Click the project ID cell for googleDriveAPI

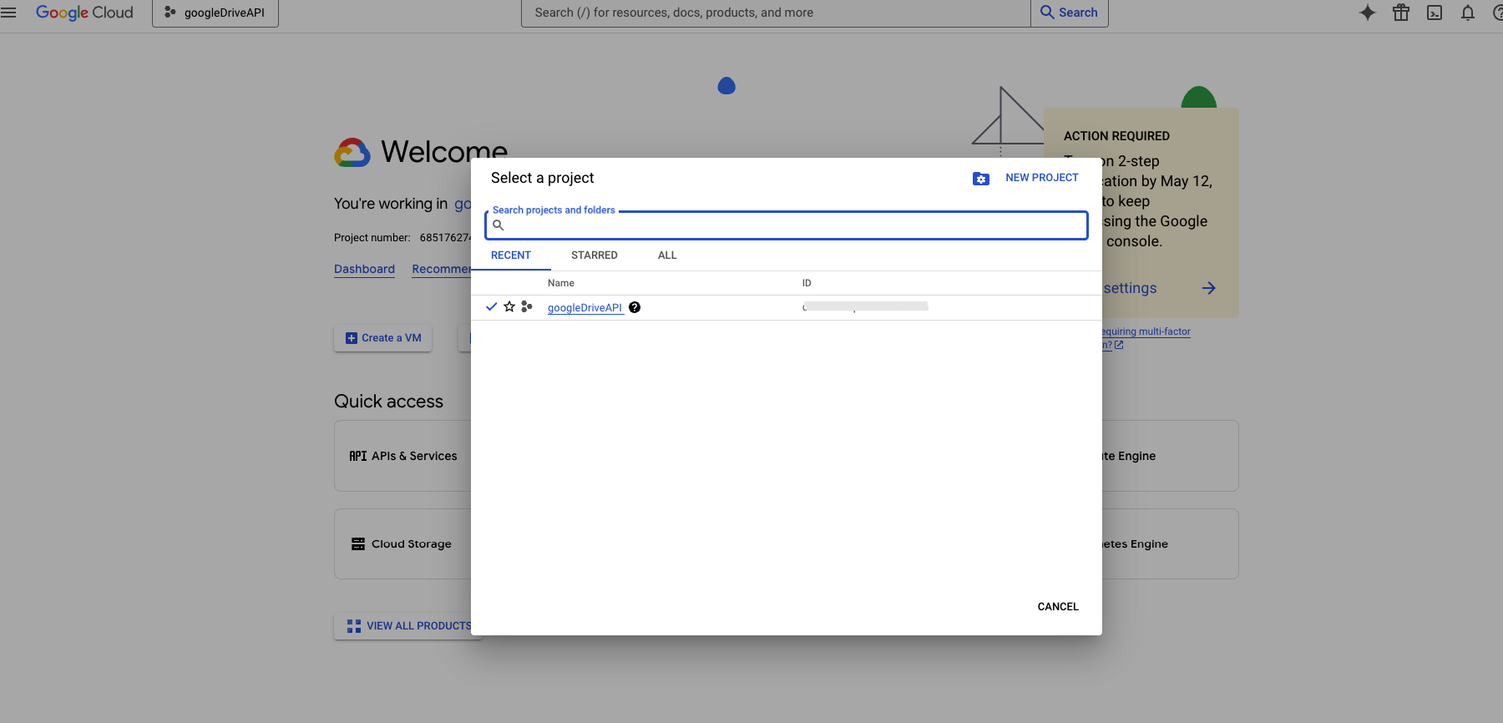pyautogui.click(x=865, y=306)
